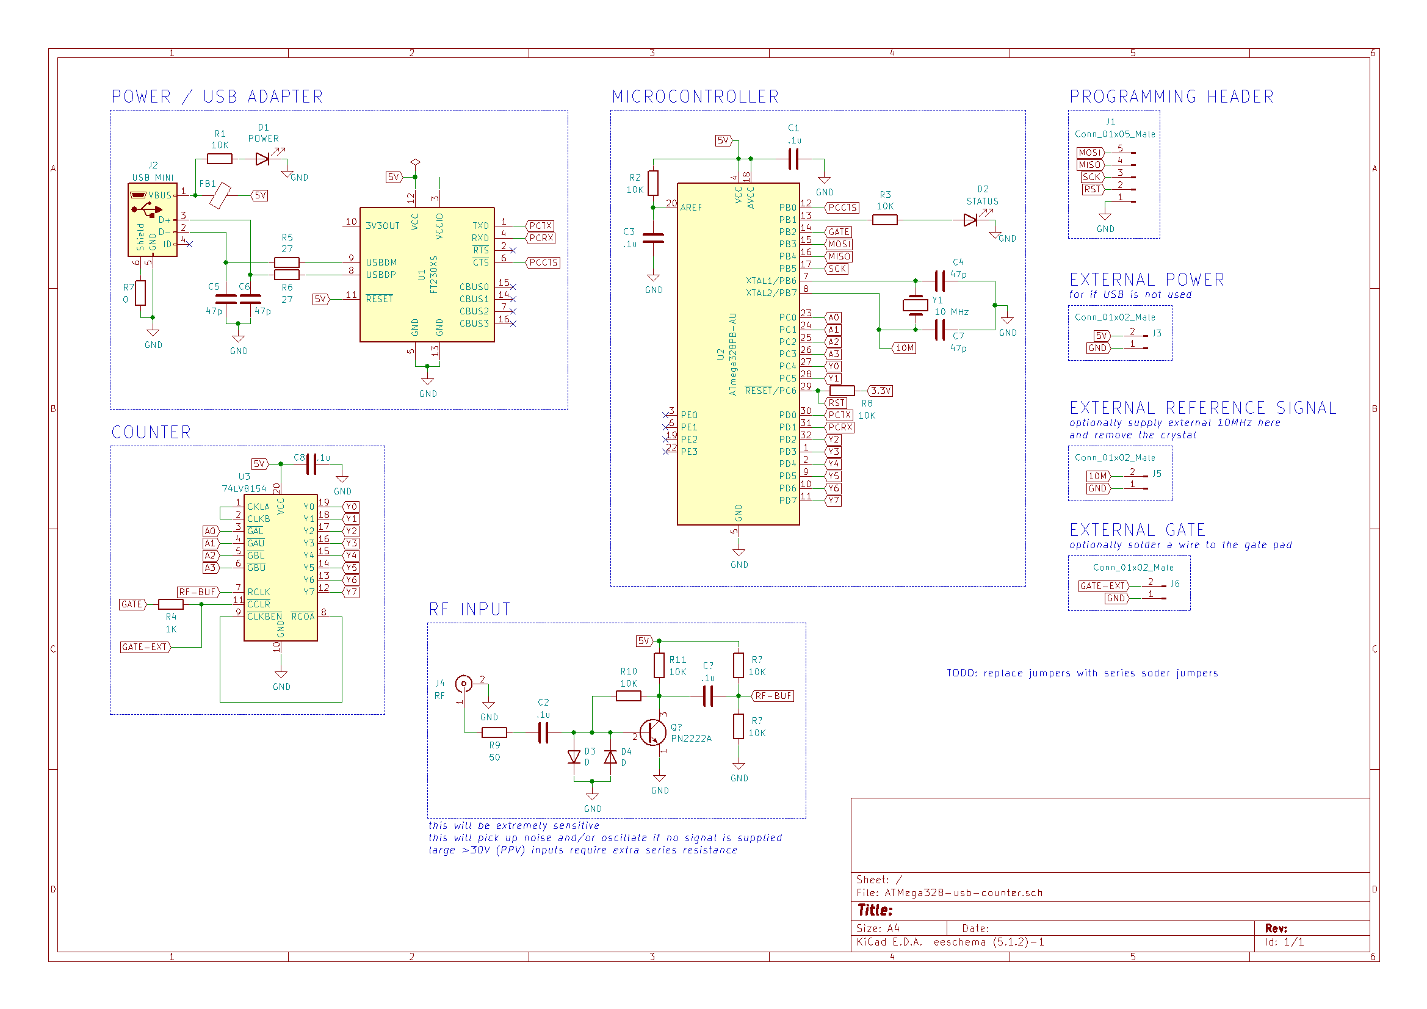Image resolution: width=1427 pixels, height=1009 pixels.
Task: Select the TODO replace jumpers note text
Action: tap(1082, 673)
